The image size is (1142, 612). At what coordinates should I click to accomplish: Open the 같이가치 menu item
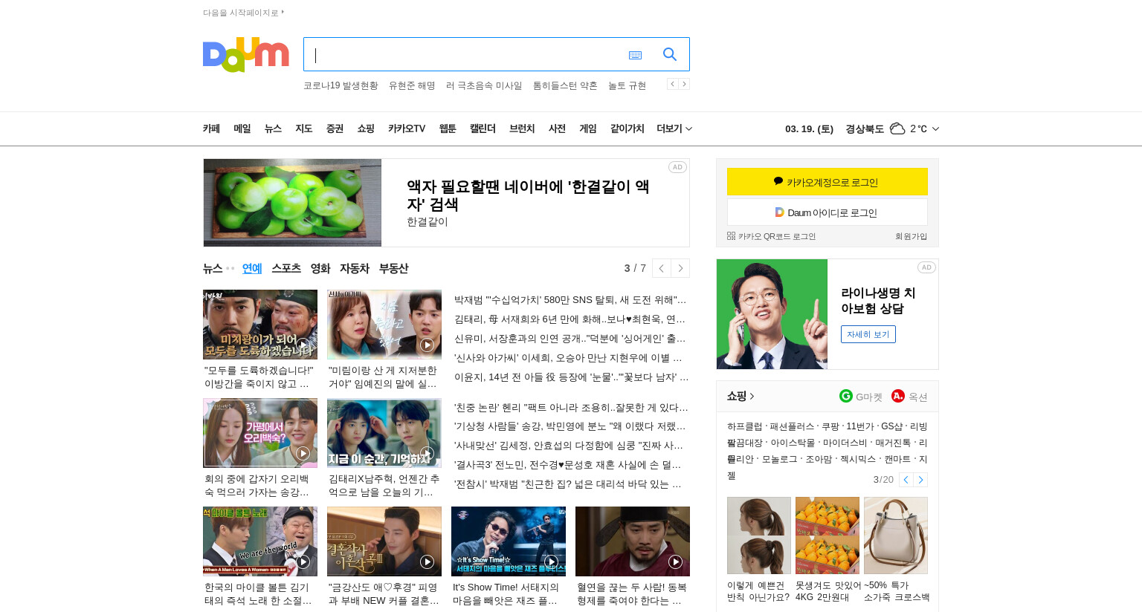pos(627,128)
